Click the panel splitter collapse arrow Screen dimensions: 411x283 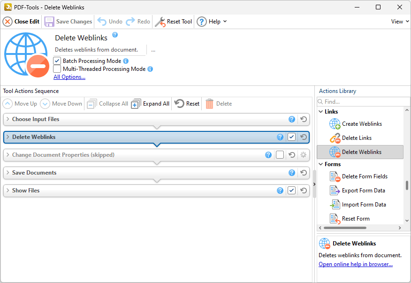coord(314,184)
